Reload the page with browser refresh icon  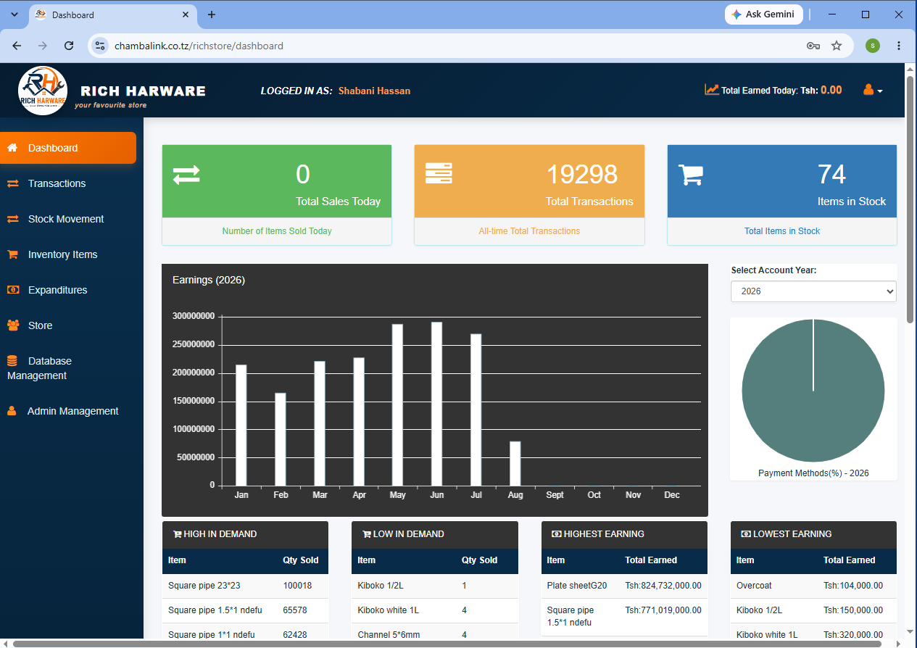[69, 46]
